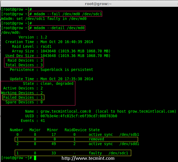Click the 'Raid Devices : 3' line
The image size is (178, 162).
(x=24, y=60)
